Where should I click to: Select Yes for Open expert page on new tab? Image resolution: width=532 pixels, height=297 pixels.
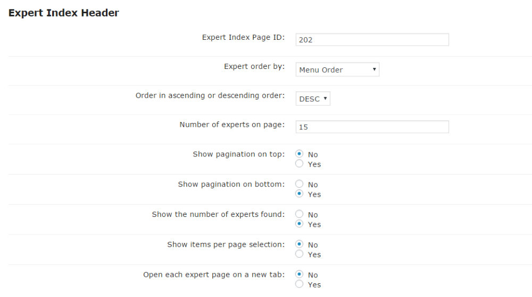299,284
